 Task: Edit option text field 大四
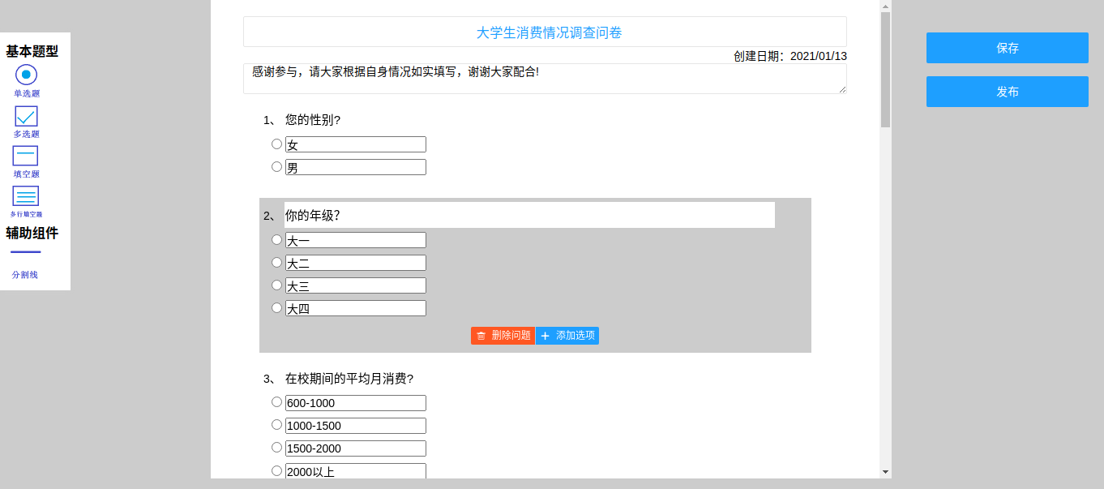coord(356,308)
